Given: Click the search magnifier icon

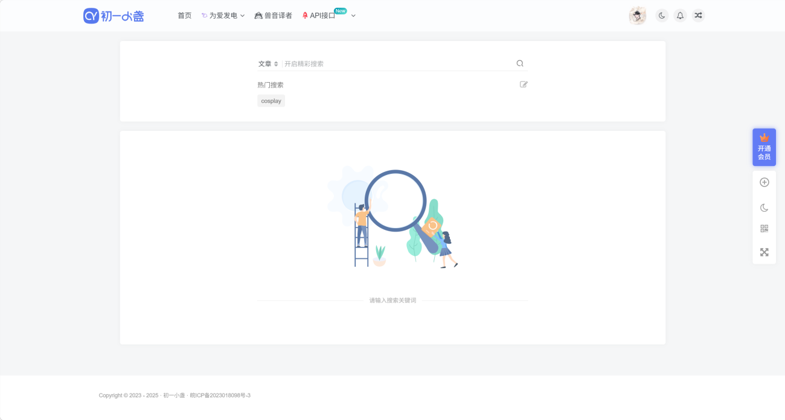Looking at the screenshot, I should click(x=520, y=63).
